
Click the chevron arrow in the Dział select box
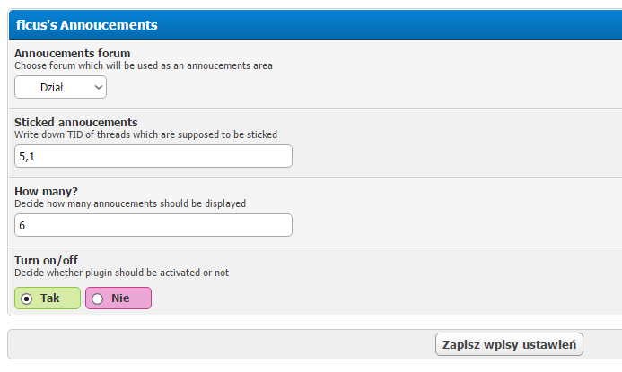(x=99, y=87)
